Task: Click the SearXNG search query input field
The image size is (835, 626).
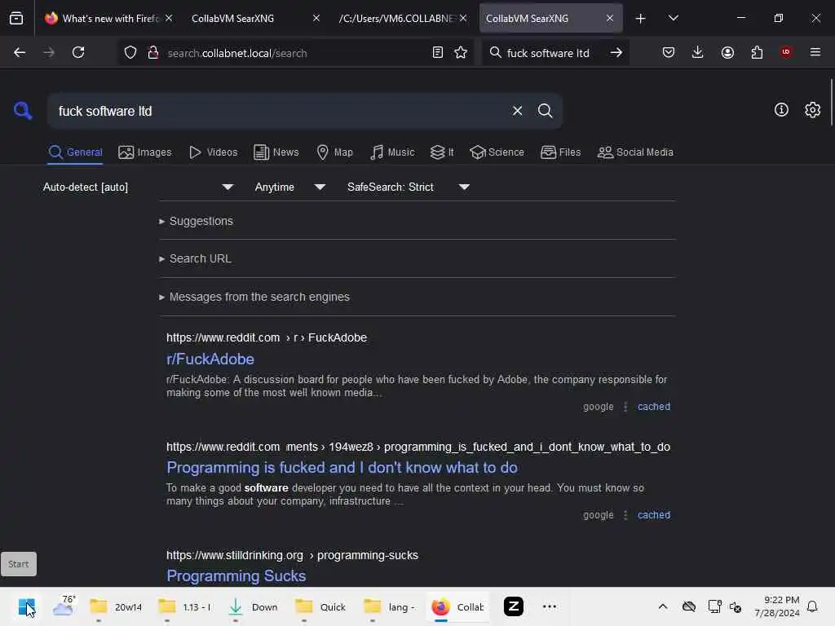Action: click(280, 111)
